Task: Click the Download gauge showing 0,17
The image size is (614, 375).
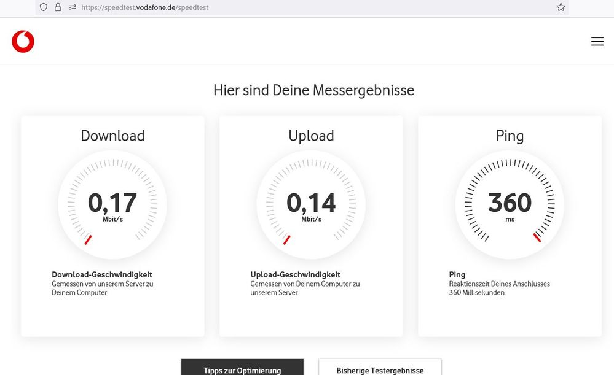Action: point(112,204)
